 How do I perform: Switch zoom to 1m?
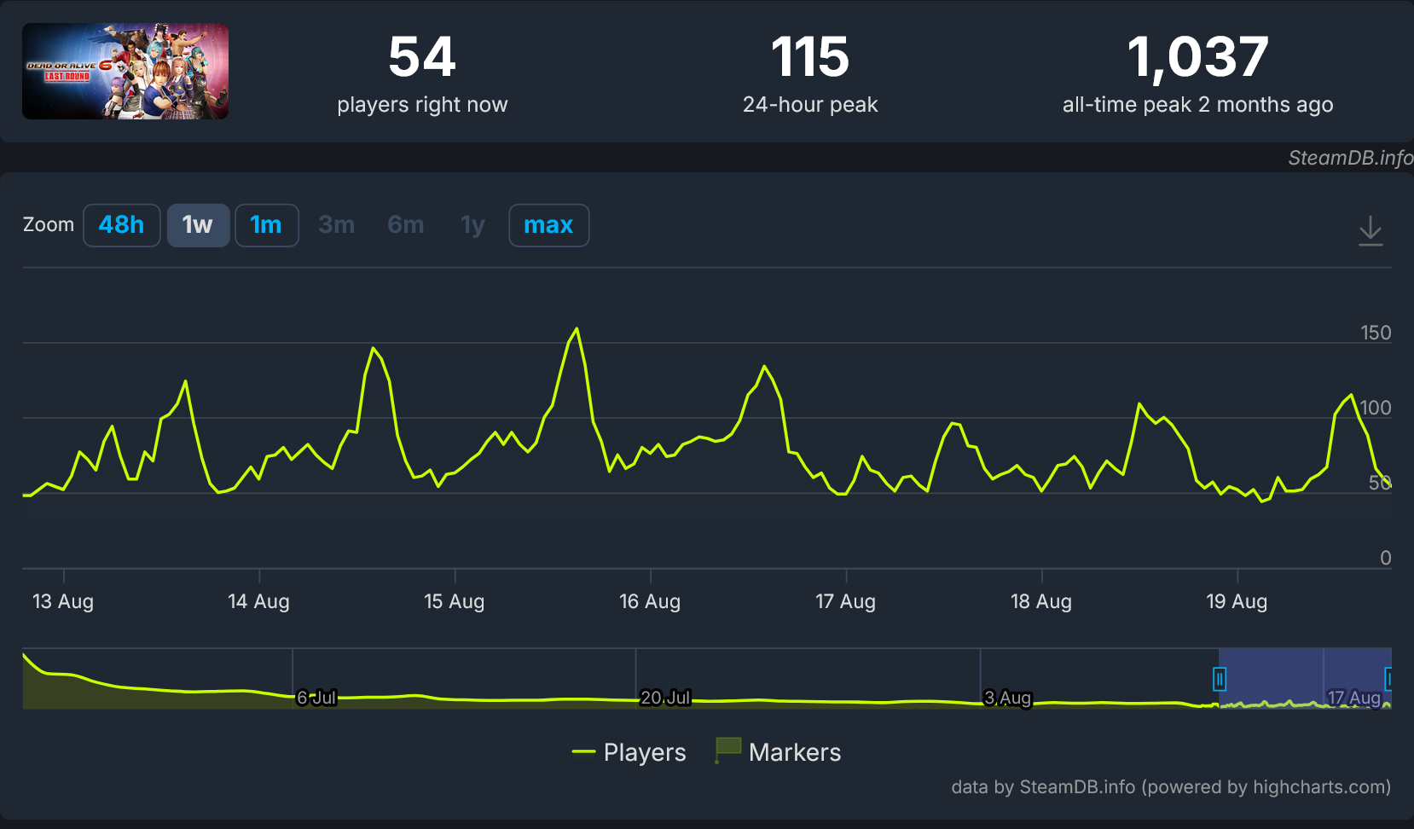coord(266,225)
